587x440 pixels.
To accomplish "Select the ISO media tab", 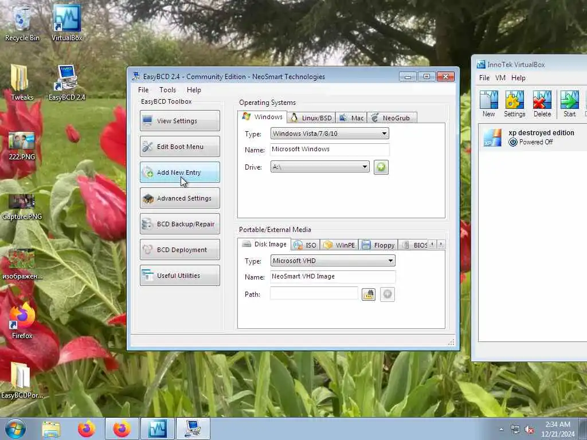I will tap(305, 245).
